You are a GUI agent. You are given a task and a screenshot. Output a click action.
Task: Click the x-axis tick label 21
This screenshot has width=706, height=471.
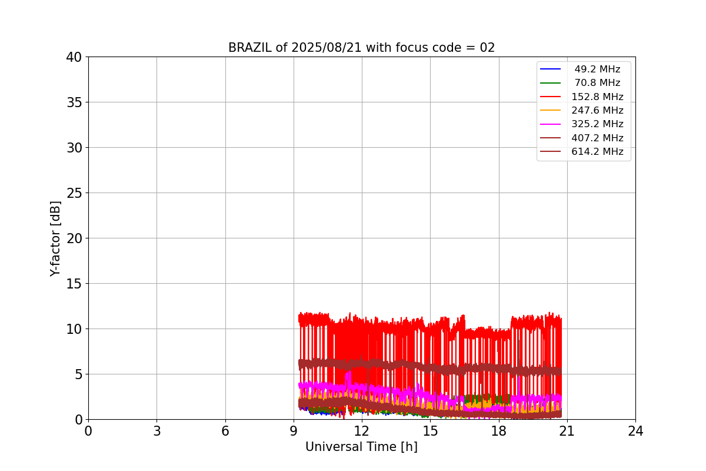(x=567, y=431)
